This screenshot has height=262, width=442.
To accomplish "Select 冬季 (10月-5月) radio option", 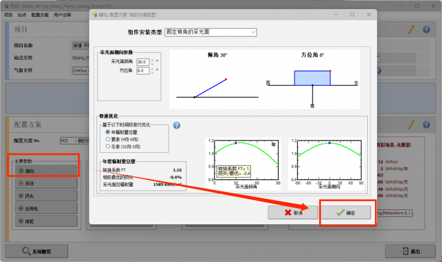I will 108,146.
